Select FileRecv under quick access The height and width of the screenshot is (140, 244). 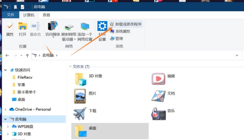pyautogui.click(x=25, y=77)
